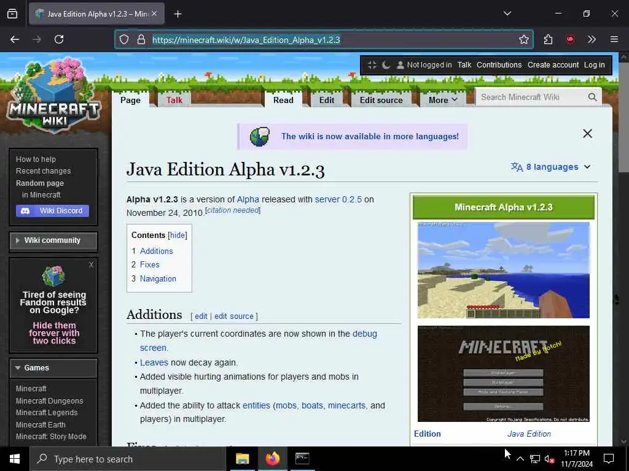This screenshot has height=471, width=629.
Task: Close the Fandom results ad box
Action: [91, 265]
